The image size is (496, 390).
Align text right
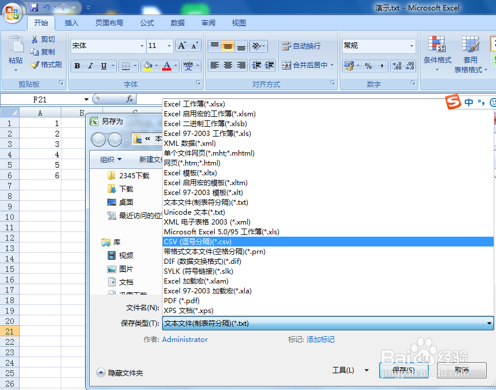click(241, 65)
